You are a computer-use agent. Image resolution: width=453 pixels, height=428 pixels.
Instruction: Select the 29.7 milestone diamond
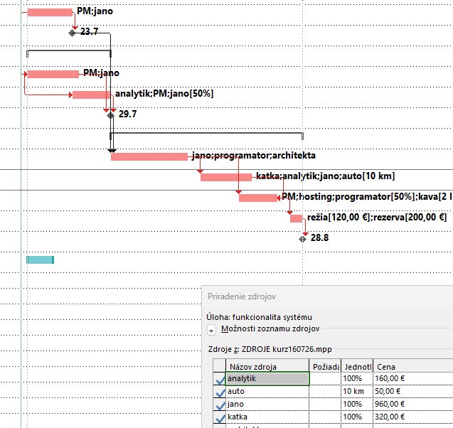(x=110, y=115)
